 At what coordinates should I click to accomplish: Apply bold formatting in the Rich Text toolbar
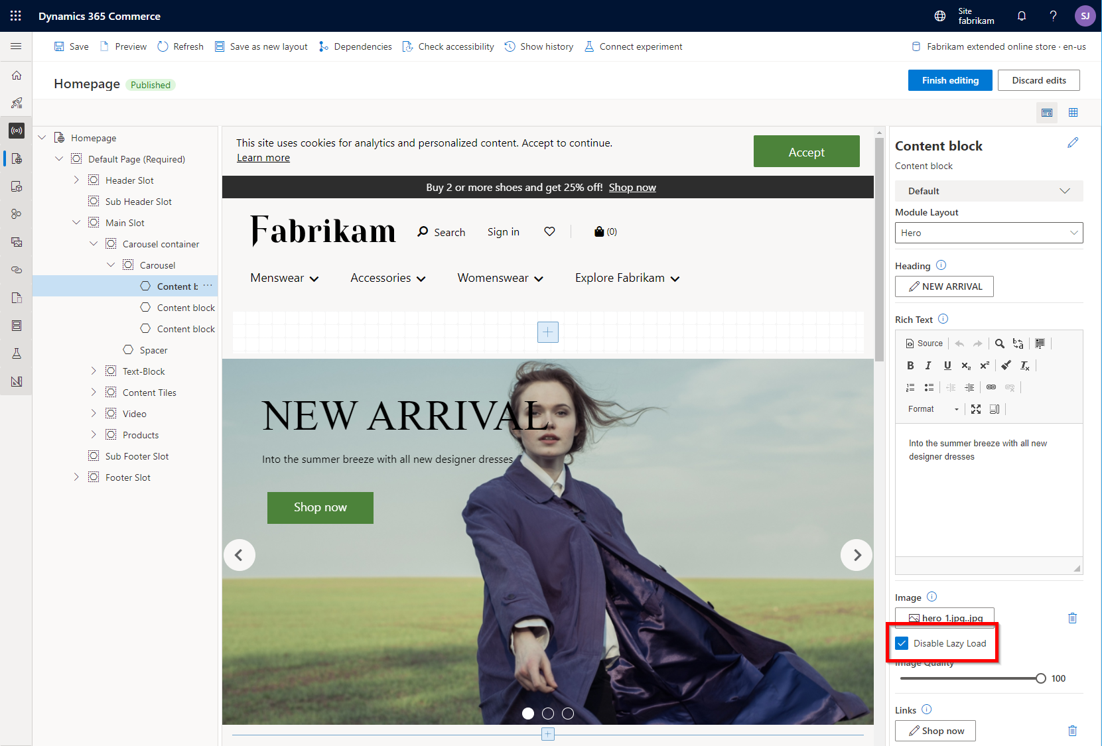pos(910,365)
